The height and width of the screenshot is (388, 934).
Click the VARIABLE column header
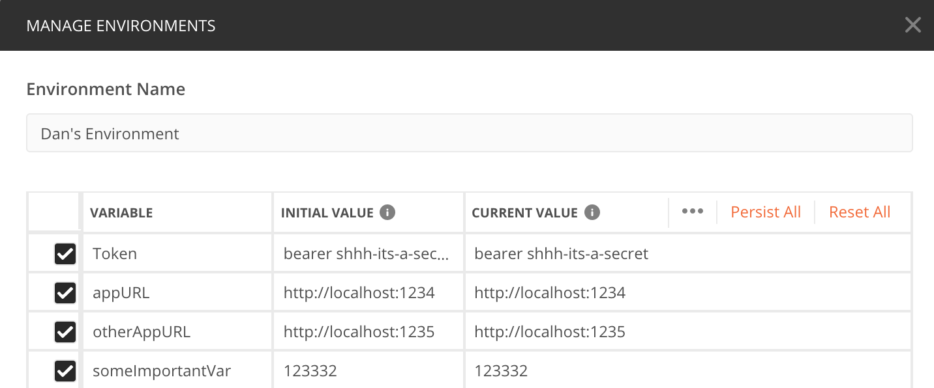(121, 212)
